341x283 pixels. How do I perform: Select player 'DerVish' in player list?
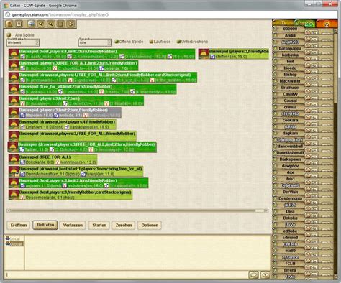(x=290, y=192)
